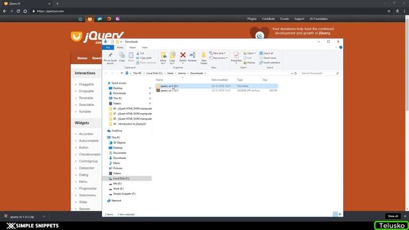Click Invert selection in ribbon

point(270,63)
